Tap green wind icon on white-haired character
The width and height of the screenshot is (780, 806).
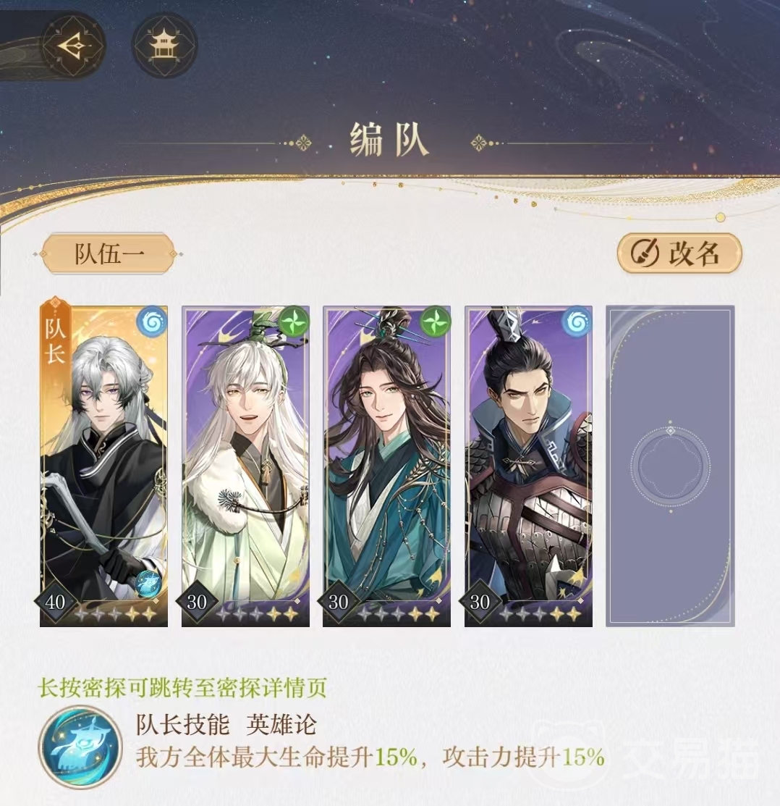click(x=293, y=322)
